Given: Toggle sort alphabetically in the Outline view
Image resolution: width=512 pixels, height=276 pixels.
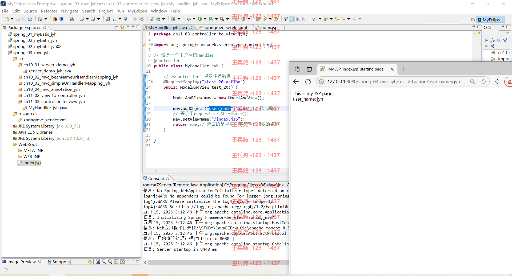Looking at the screenshot, I should (493, 40).
